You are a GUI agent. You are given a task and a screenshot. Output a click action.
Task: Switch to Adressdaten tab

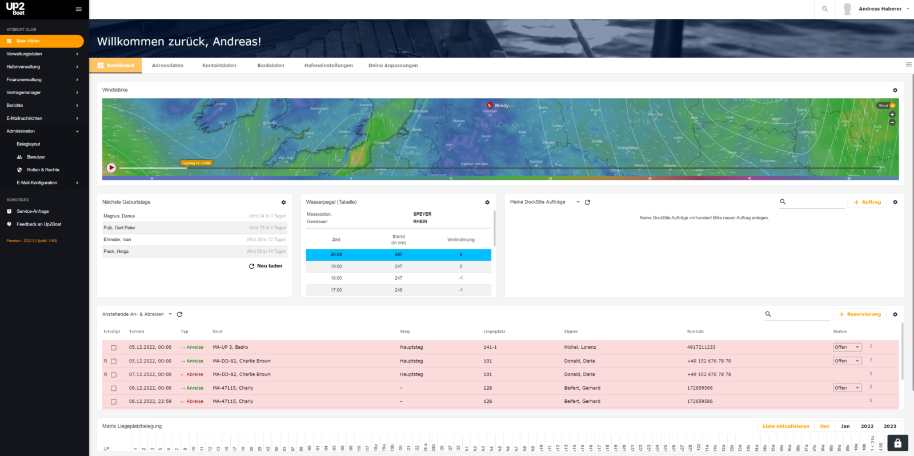(167, 66)
